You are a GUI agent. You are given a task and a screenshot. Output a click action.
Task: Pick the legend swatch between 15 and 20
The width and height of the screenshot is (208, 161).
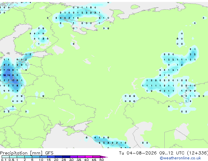tap(51, 157)
